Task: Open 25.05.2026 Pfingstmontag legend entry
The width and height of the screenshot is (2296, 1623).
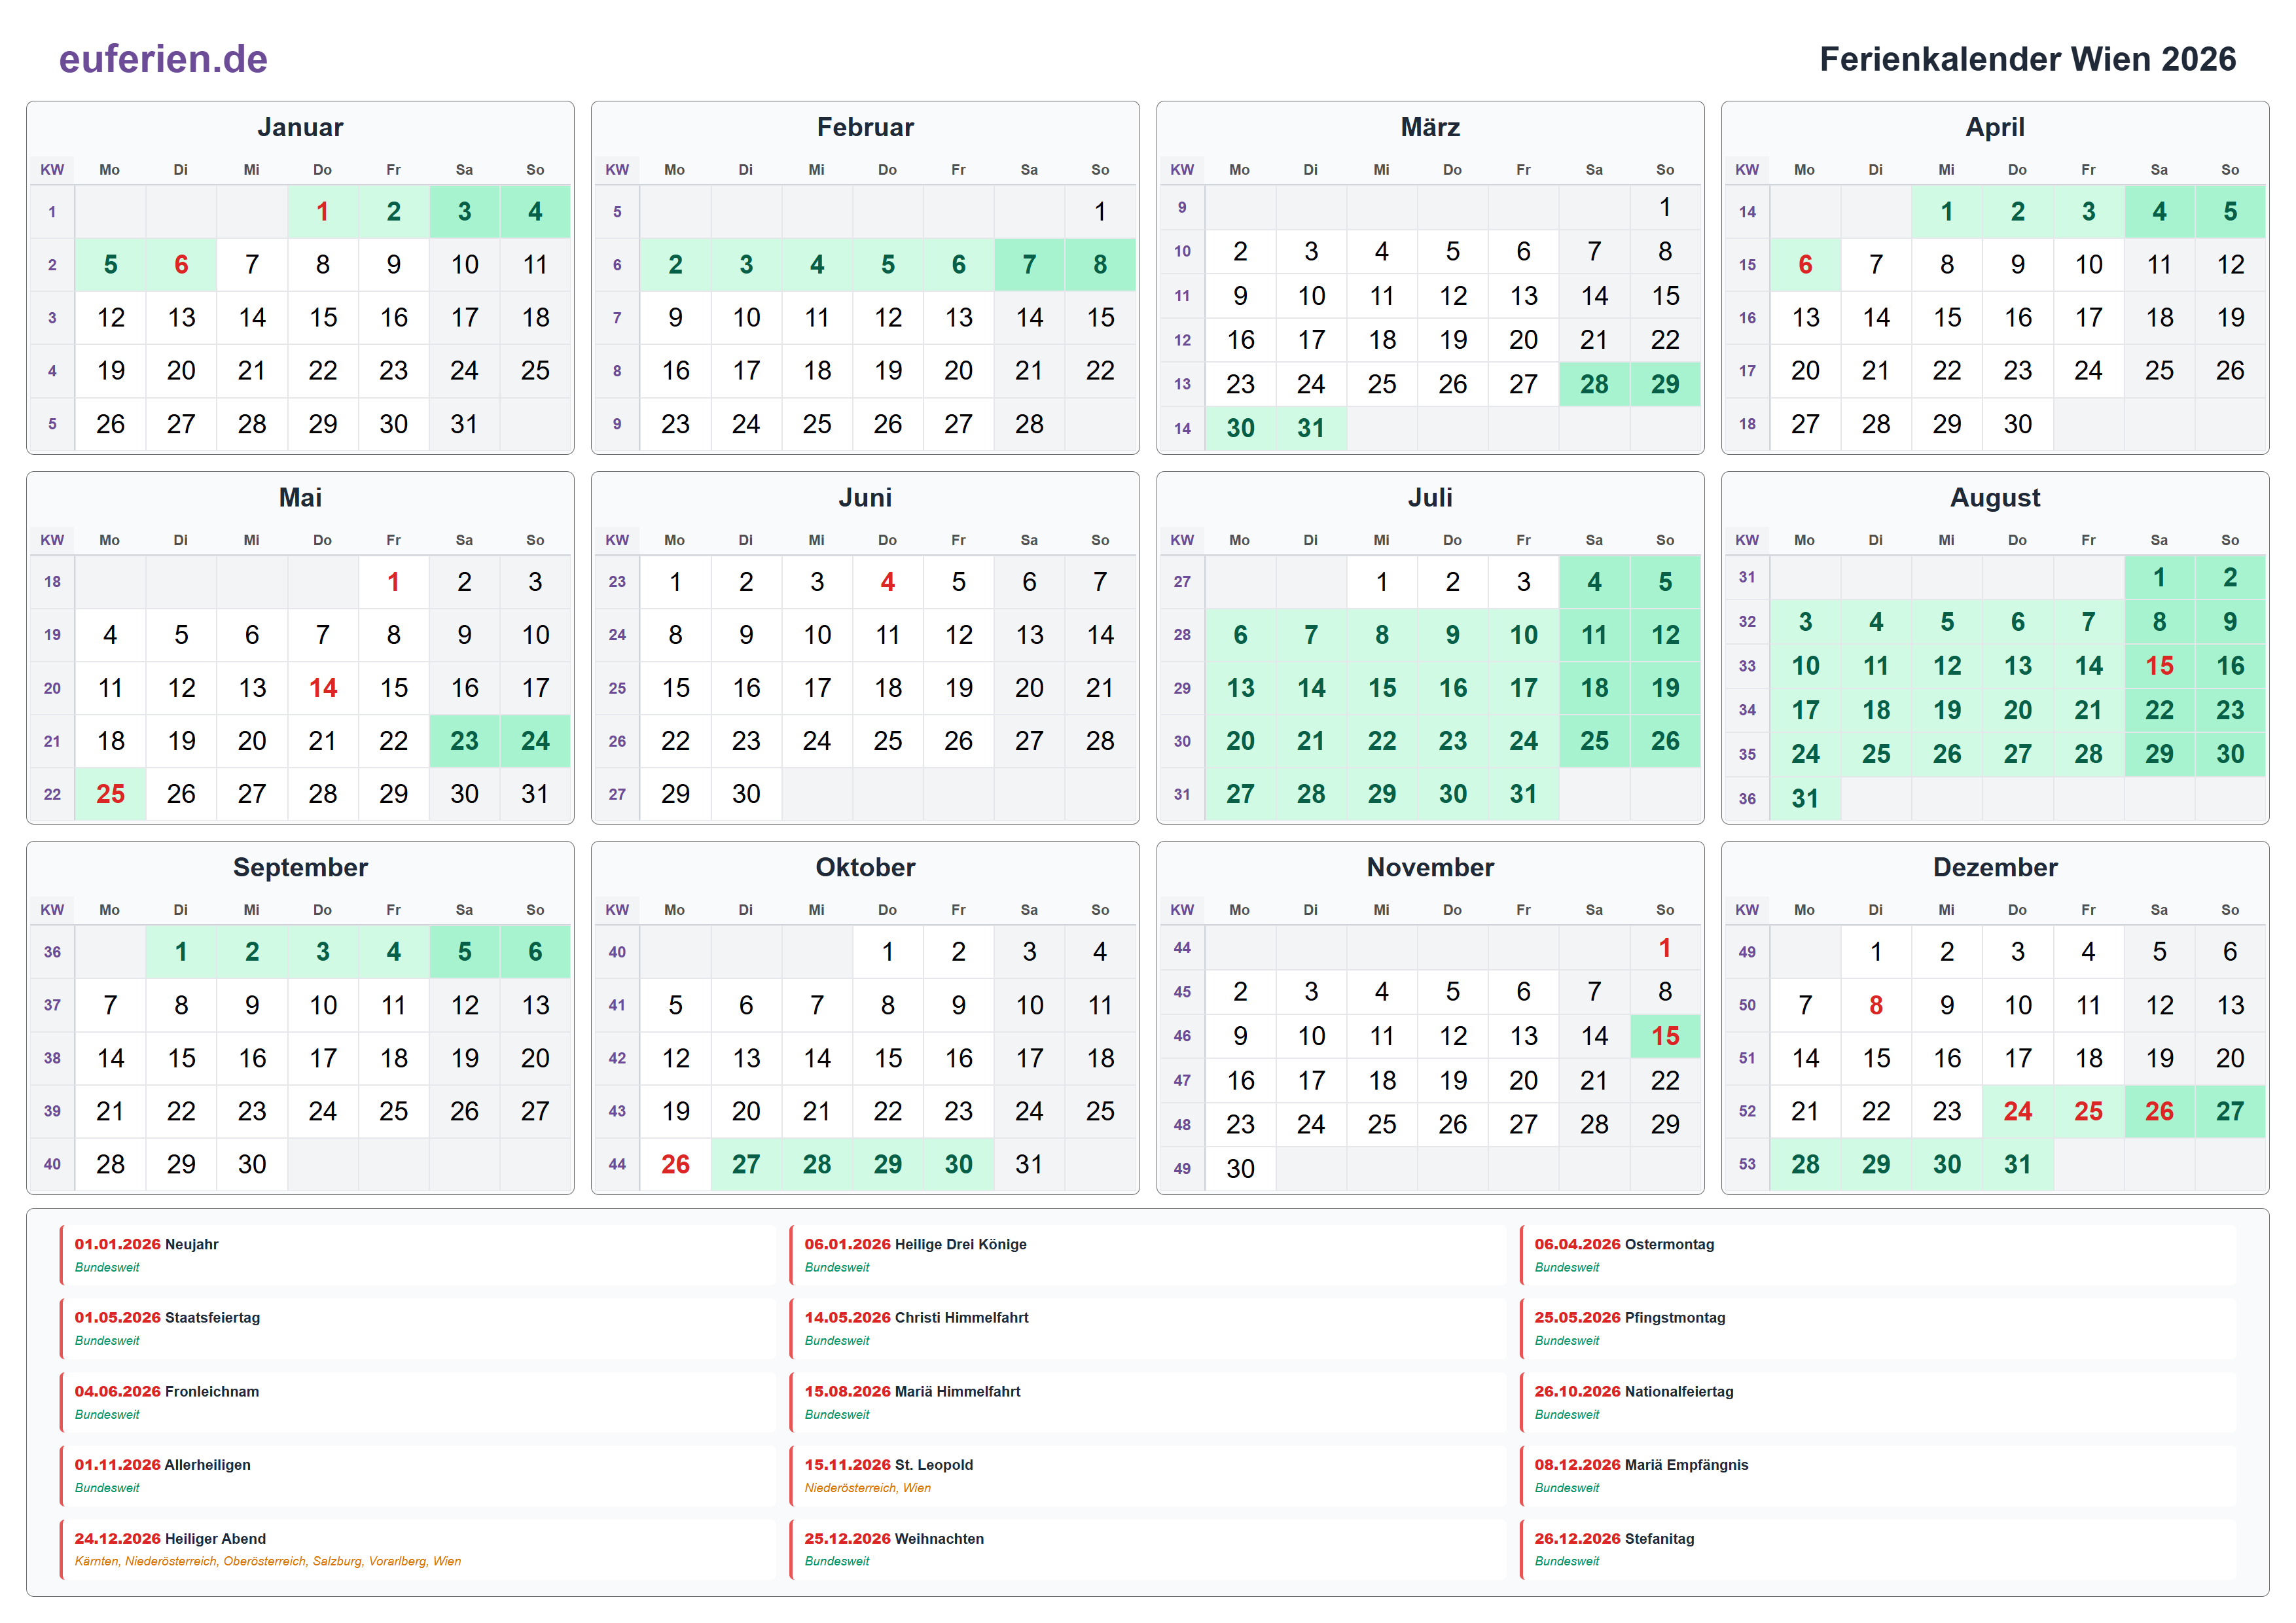Action: pos(1878,1328)
